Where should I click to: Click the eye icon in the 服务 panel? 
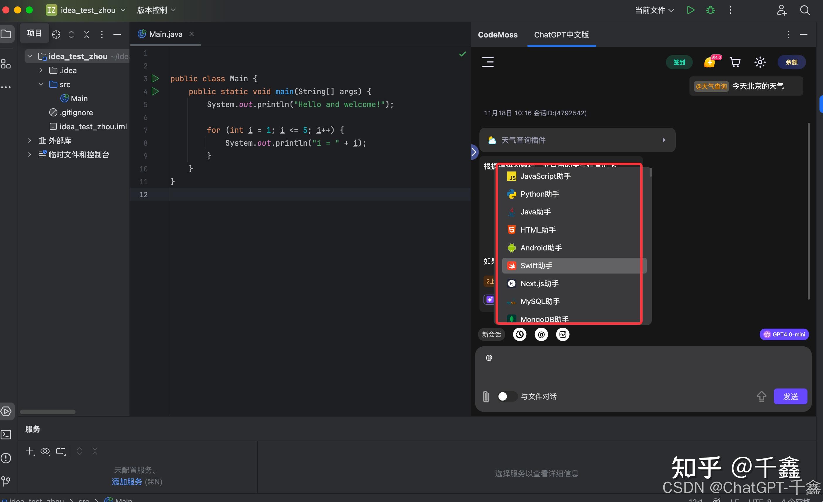(45, 451)
